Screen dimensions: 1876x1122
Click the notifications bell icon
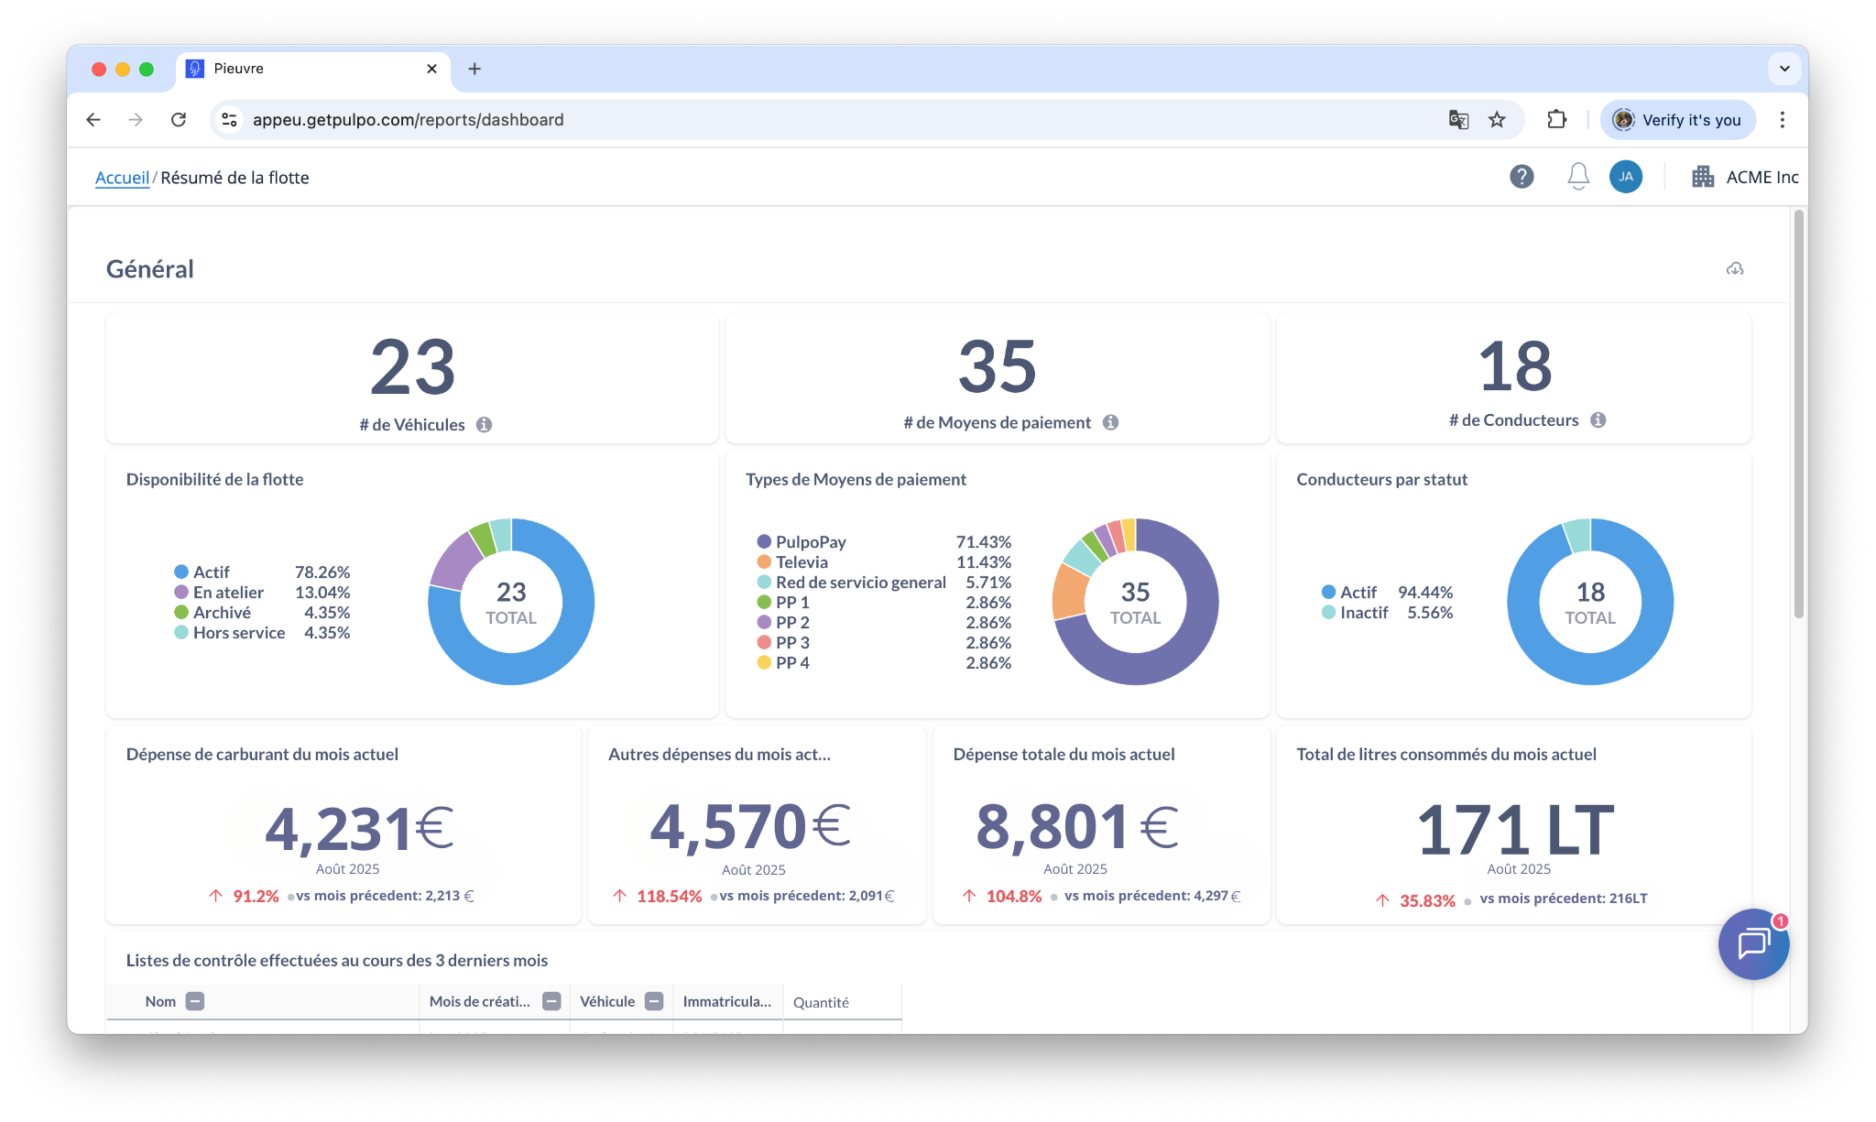click(x=1577, y=177)
